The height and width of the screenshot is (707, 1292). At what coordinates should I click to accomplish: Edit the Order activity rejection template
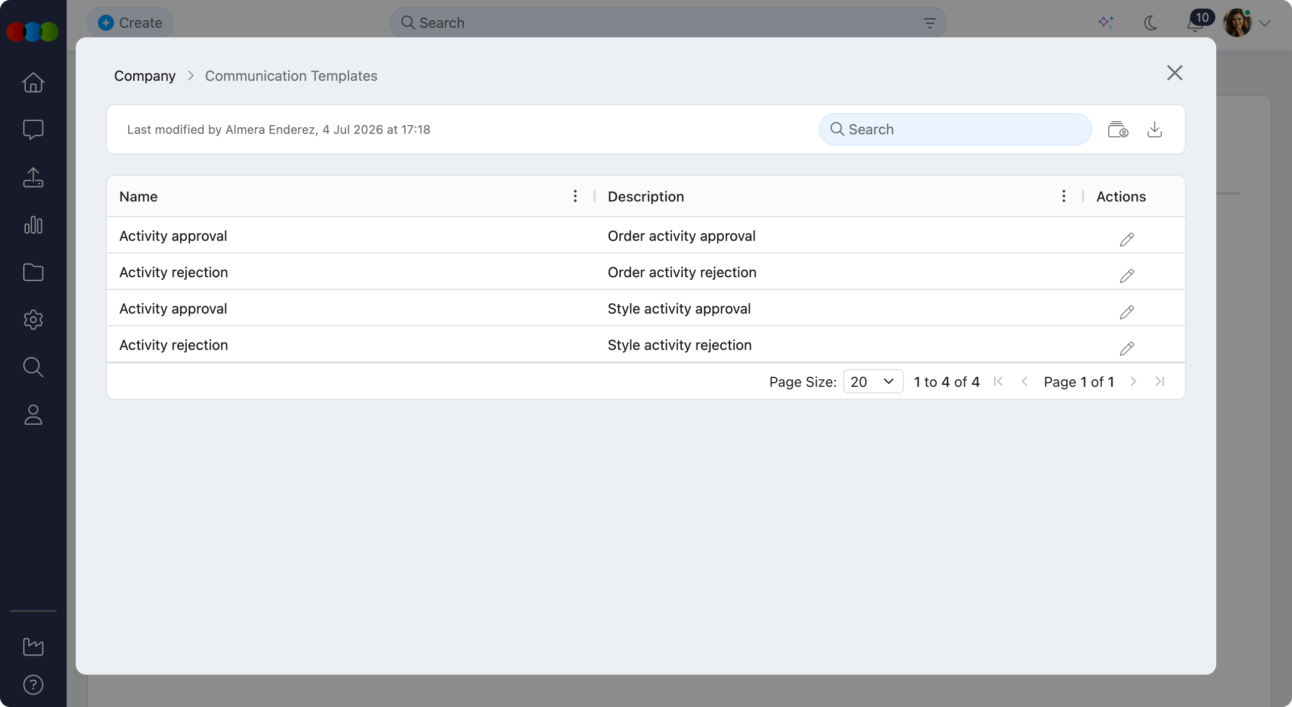coord(1126,276)
